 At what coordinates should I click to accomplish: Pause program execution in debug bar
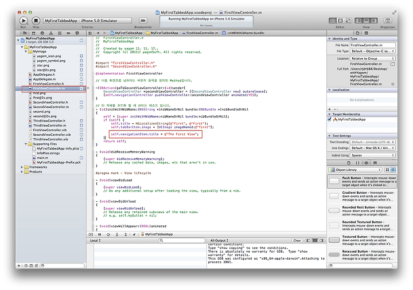point(100,234)
